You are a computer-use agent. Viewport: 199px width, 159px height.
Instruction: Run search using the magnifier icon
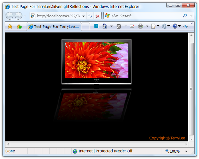pos(185,16)
